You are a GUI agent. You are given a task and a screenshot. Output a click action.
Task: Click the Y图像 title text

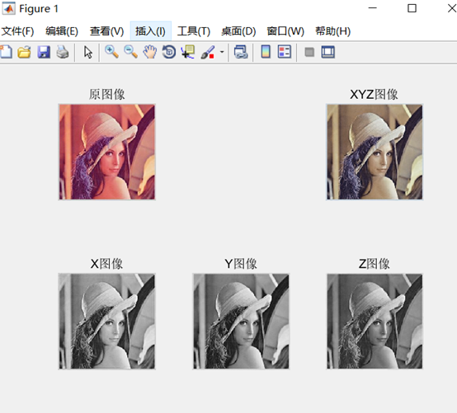pyautogui.click(x=241, y=264)
